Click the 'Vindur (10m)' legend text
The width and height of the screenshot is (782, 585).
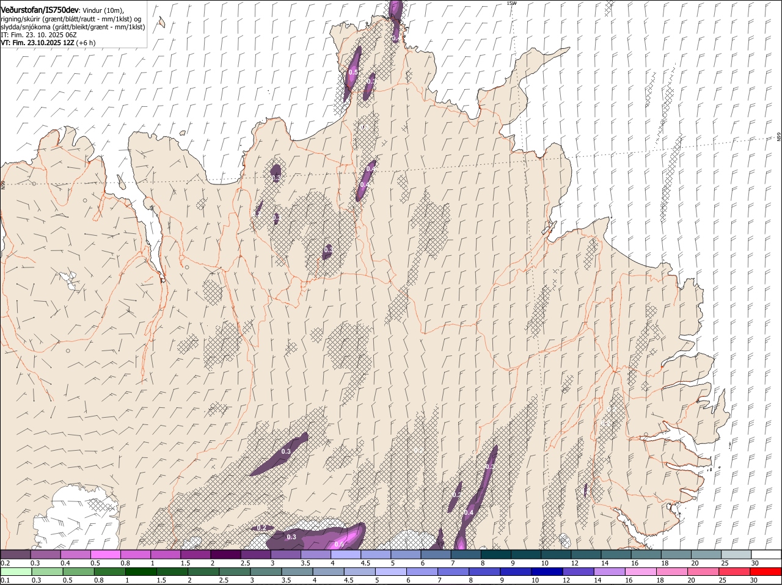pos(103,10)
